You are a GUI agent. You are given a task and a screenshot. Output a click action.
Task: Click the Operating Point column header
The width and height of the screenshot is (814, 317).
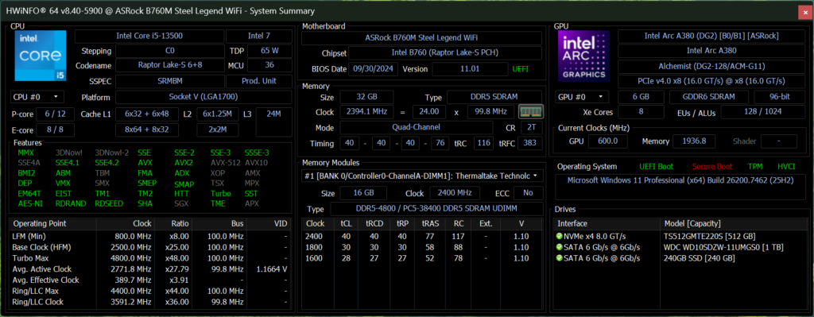point(53,223)
